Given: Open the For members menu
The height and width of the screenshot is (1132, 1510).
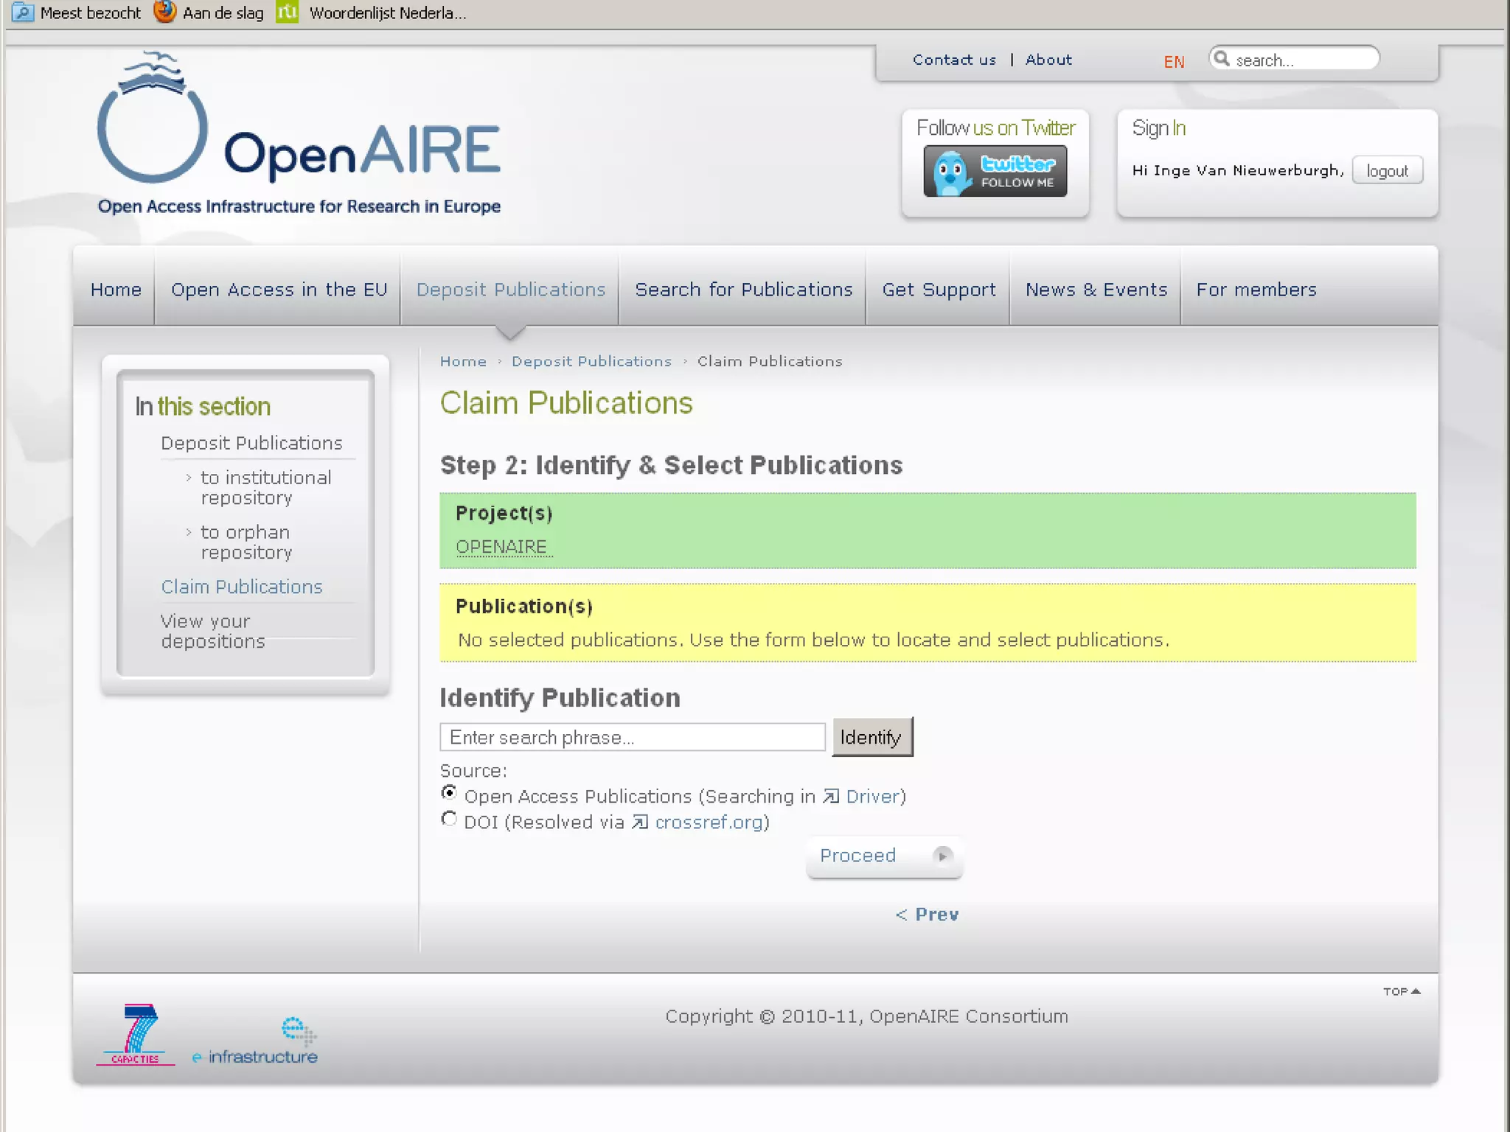Looking at the screenshot, I should (x=1256, y=290).
